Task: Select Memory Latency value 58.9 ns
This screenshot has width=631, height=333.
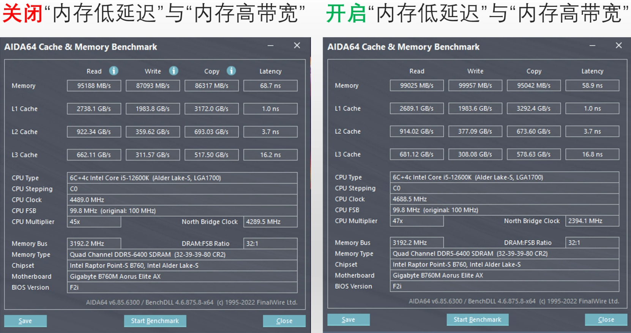Action: click(x=592, y=85)
